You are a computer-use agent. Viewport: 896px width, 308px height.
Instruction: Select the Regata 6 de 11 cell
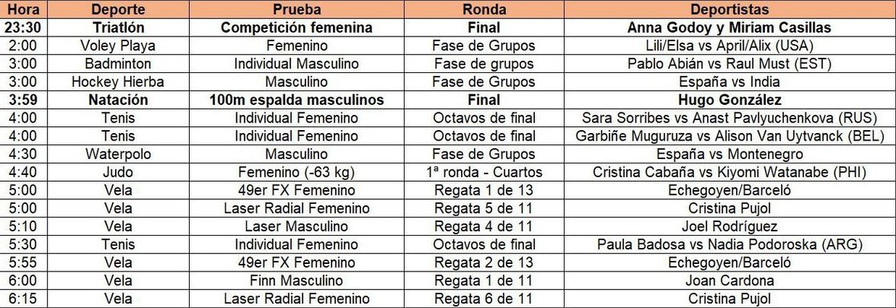pyautogui.click(x=483, y=299)
